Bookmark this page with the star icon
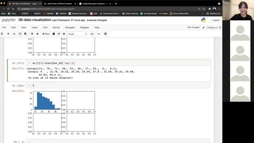Image resolution: width=254 pixels, height=143 pixels. [204, 9]
